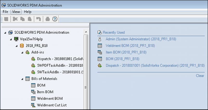Click the Admin user icon in Recently Used
The width and height of the screenshot is (208, 110).
(x=100, y=39)
